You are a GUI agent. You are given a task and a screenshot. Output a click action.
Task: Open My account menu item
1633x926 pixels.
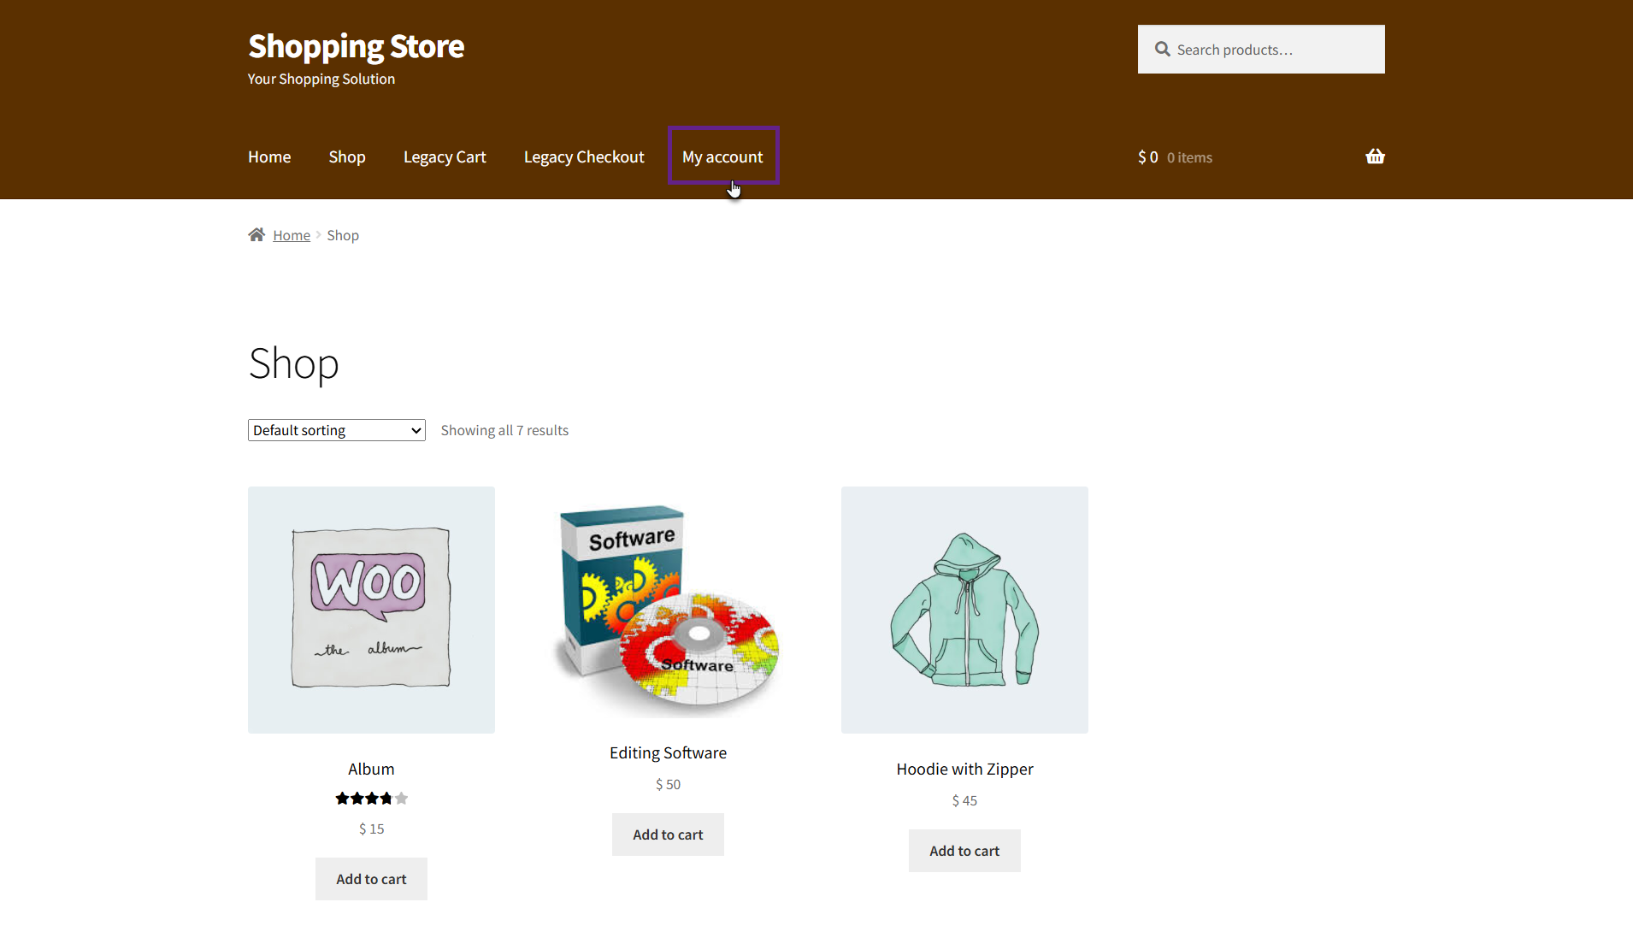(722, 157)
